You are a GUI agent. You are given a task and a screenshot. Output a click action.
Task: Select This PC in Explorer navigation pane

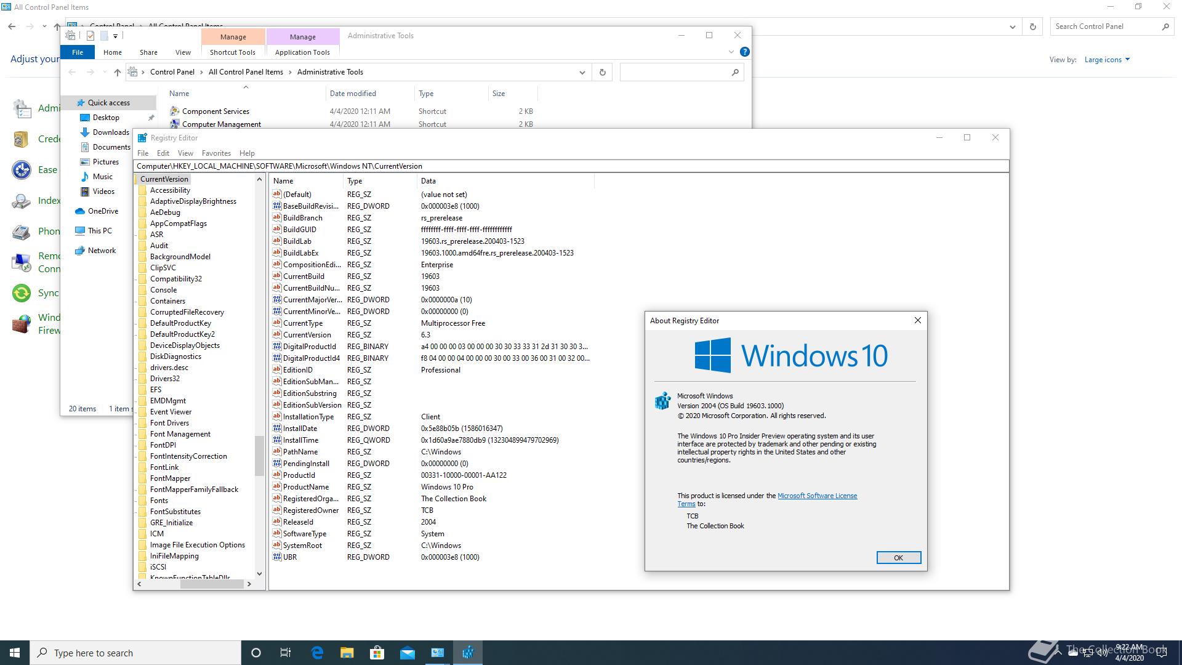[x=100, y=231]
